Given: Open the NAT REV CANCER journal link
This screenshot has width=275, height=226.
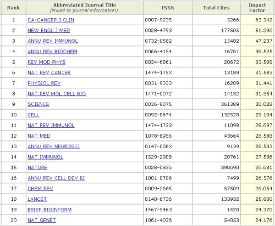Looking at the screenshot, I should [x=49, y=72].
